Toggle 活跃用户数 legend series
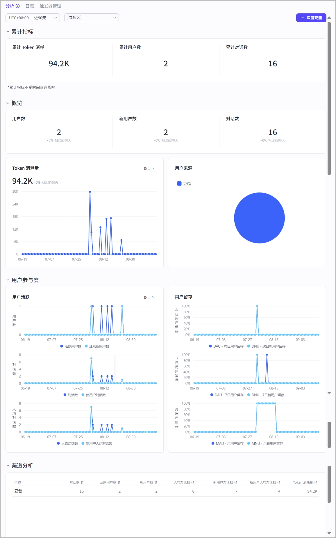Image resolution: width=336 pixels, height=538 pixels. point(71,346)
